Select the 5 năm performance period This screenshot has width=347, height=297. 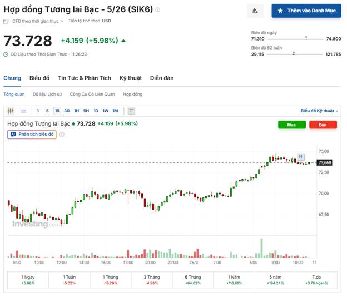click(275, 280)
